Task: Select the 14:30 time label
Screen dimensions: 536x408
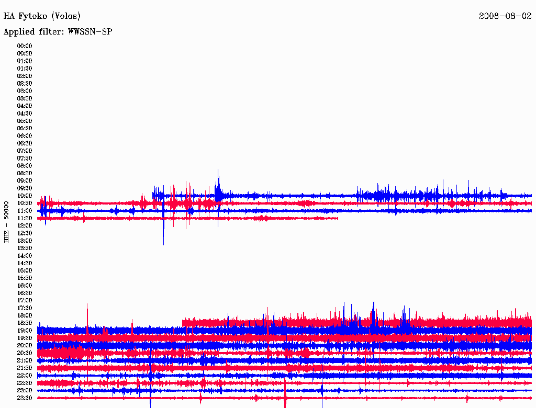Action: click(25, 263)
